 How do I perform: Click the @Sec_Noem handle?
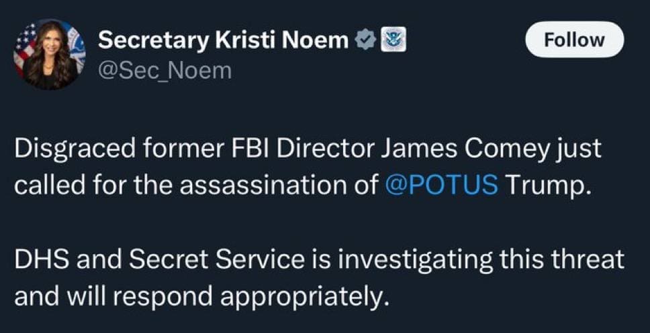click(x=165, y=70)
